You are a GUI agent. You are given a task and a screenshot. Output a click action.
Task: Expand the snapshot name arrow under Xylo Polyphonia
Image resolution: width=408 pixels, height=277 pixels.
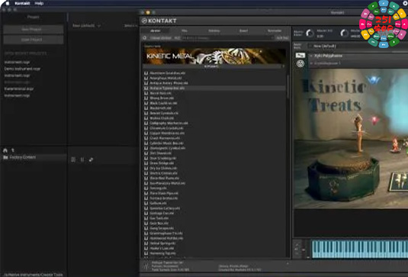click(311, 63)
